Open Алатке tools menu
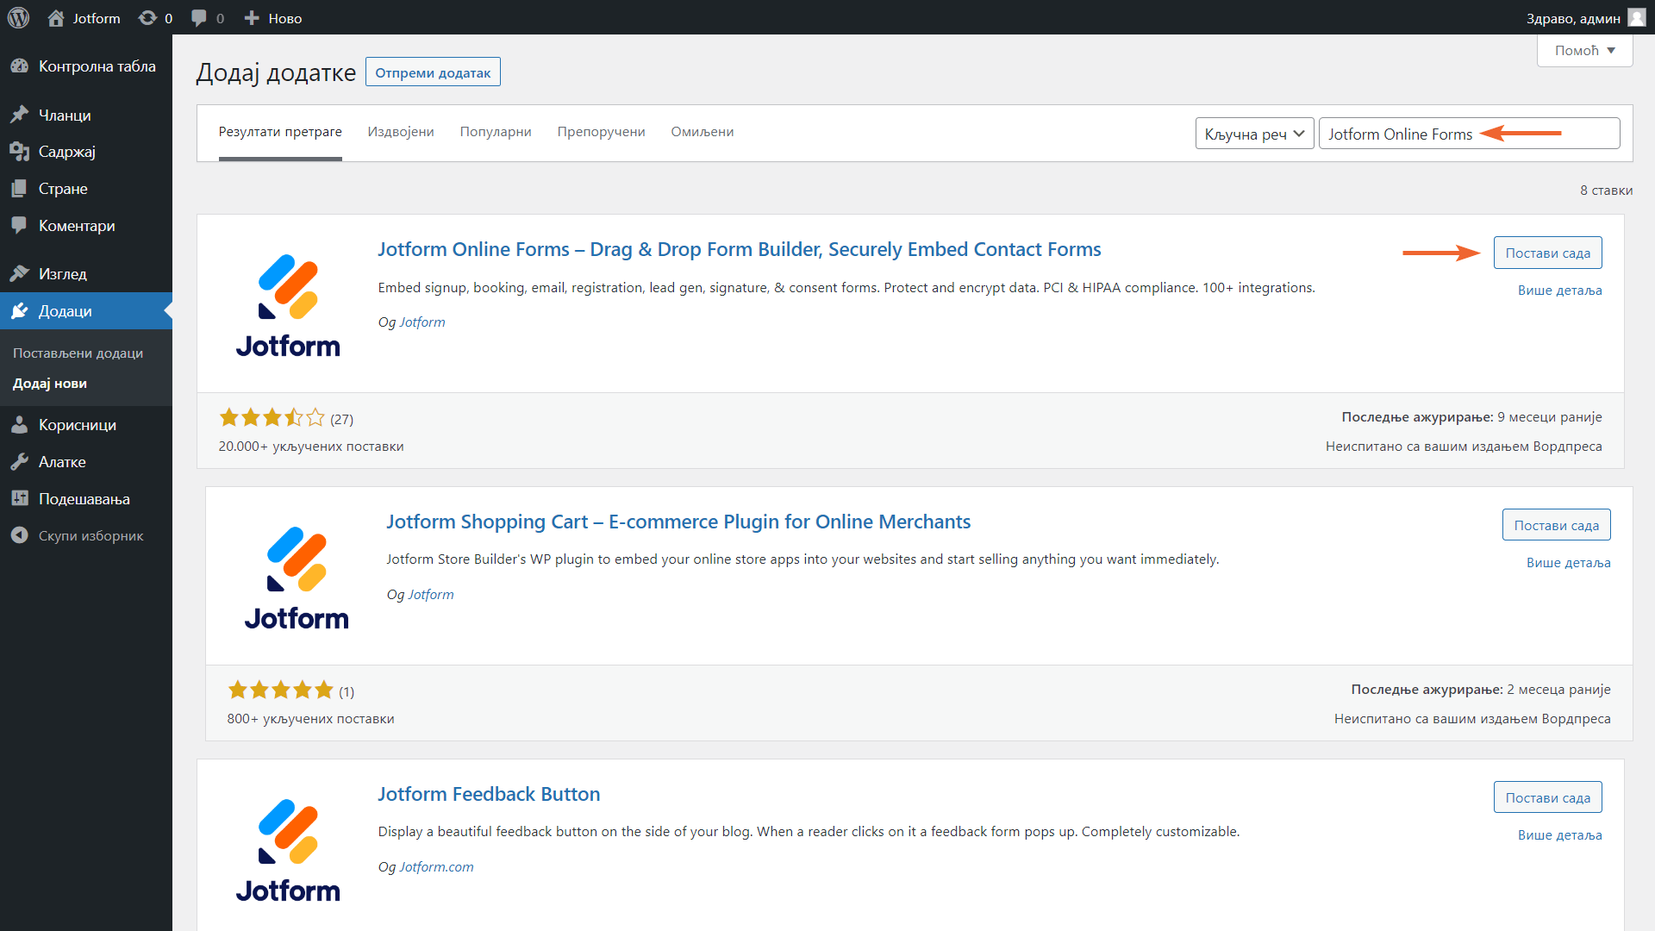1655x931 pixels. point(62,461)
